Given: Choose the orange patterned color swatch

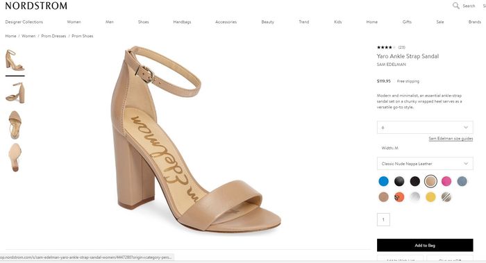Looking at the screenshot, I should pos(399,197).
